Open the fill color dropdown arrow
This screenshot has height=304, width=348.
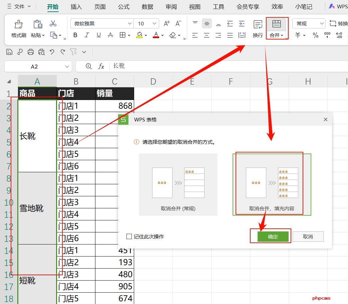click(146, 35)
